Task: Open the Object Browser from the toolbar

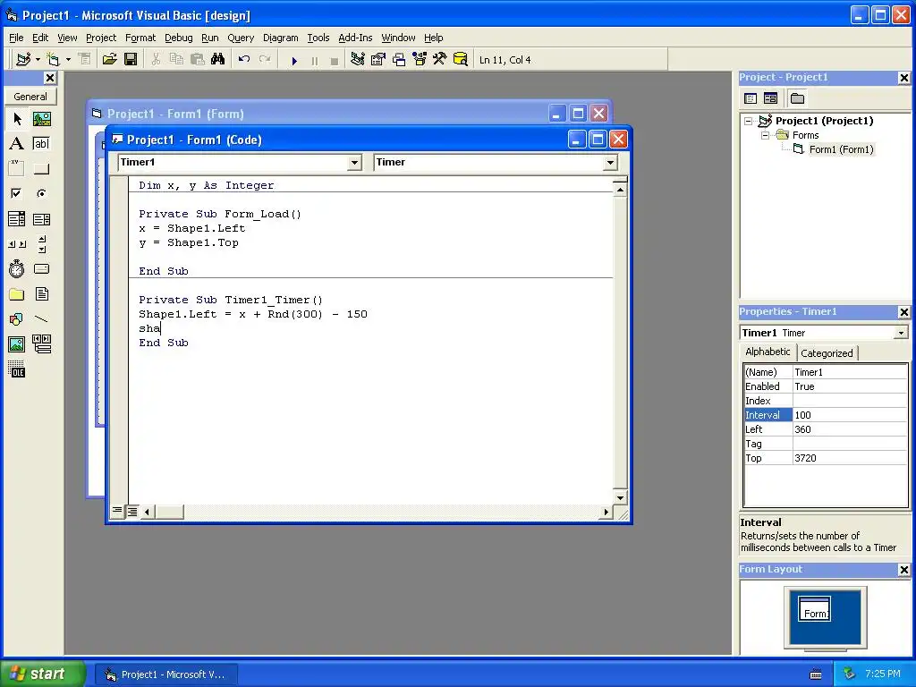Action: pyautogui.click(x=420, y=59)
